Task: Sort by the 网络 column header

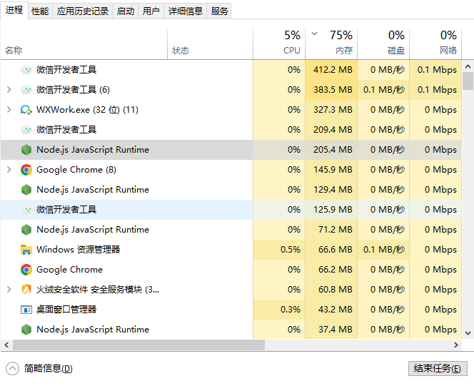Action: [x=435, y=44]
